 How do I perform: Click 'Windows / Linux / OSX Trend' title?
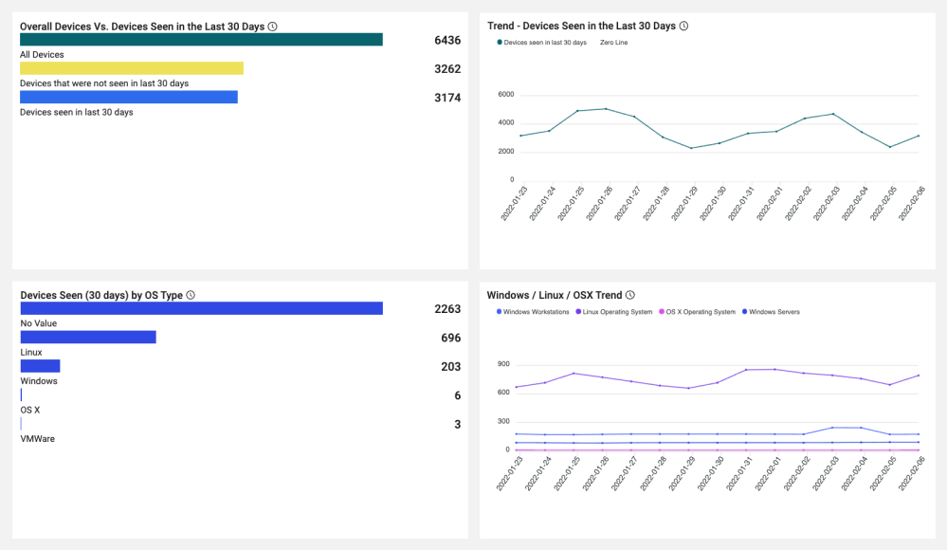(555, 295)
